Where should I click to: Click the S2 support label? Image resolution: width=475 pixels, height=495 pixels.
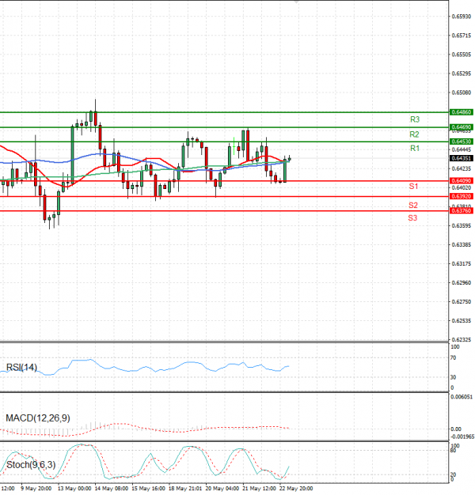click(413, 205)
